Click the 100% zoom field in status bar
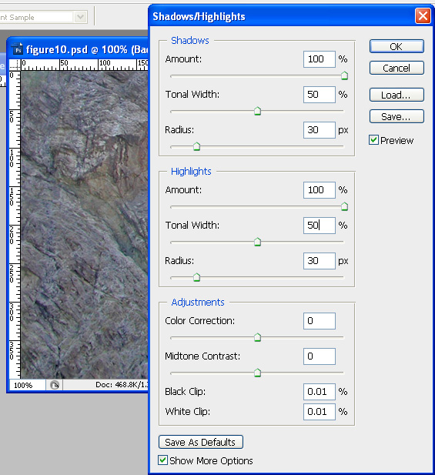 click(27, 386)
